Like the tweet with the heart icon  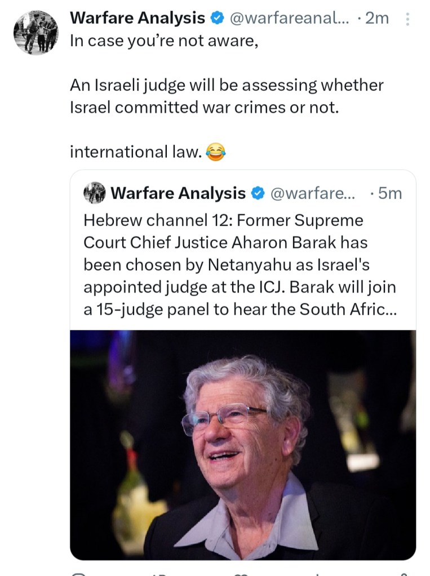[242, 573]
